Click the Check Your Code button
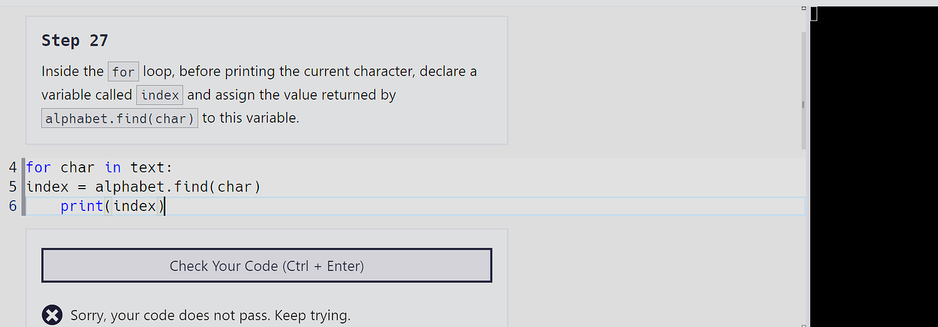Image resolution: width=938 pixels, height=327 pixels. coord(266,265)
